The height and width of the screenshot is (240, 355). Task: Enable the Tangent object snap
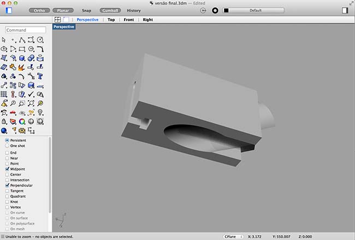coord(7,191)
